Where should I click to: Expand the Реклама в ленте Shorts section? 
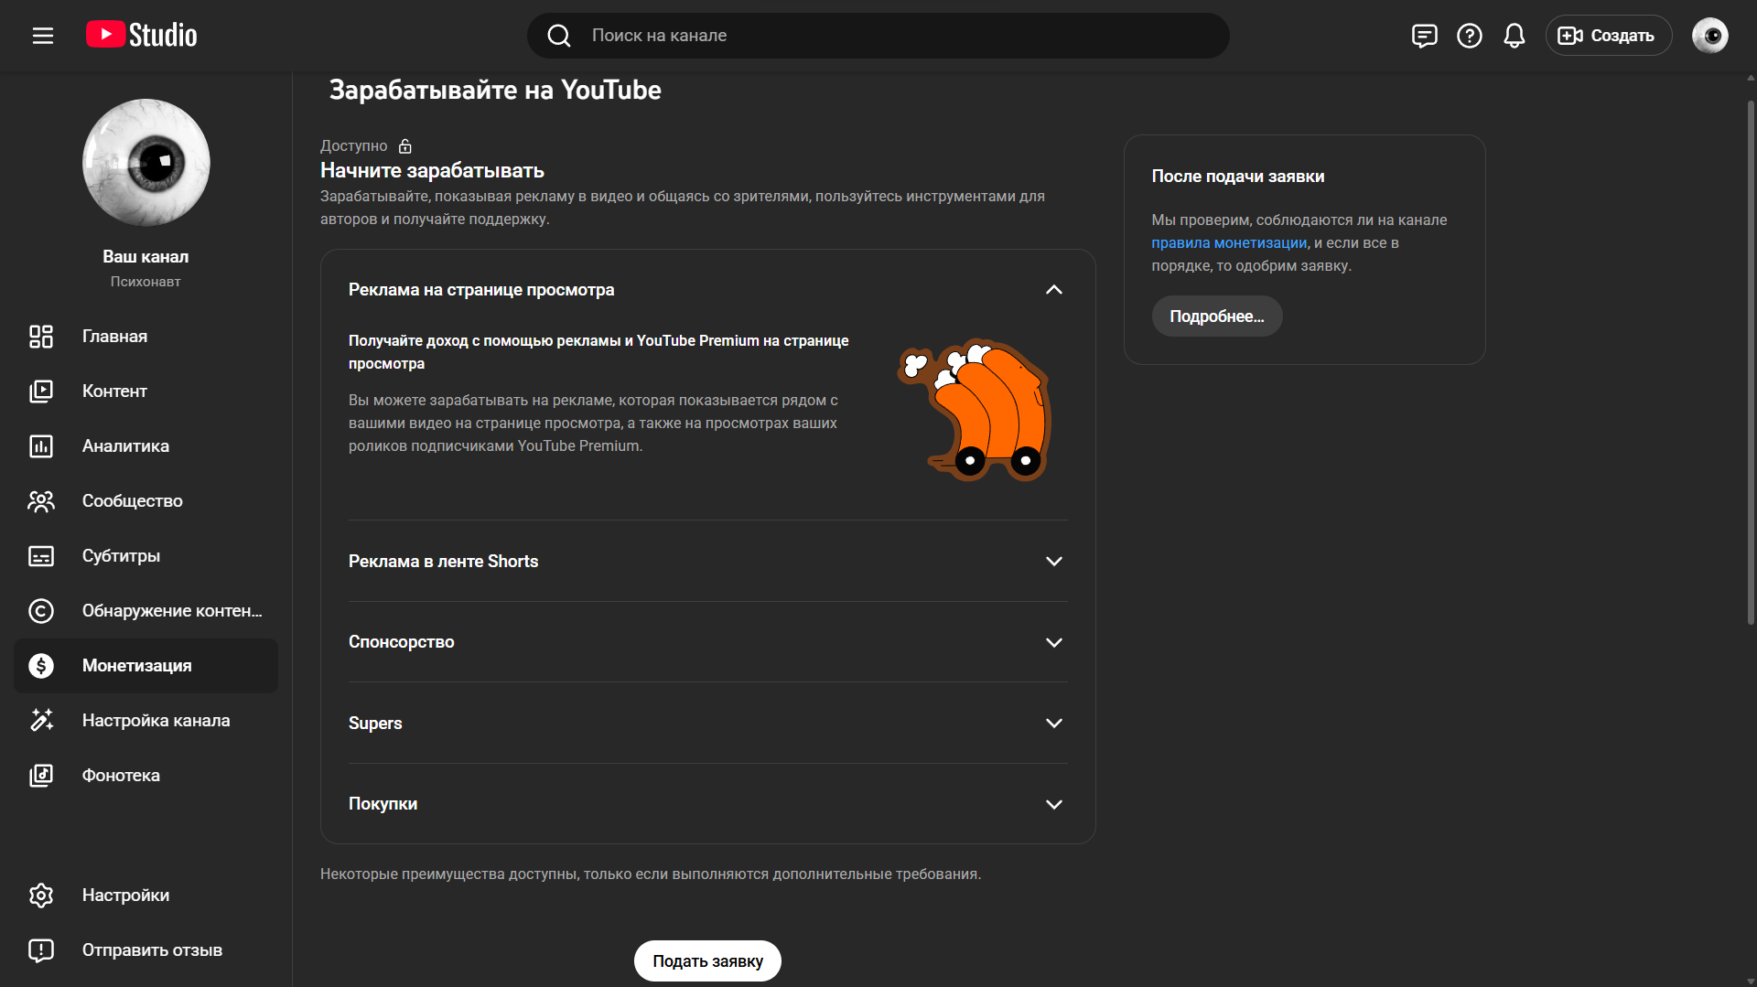pos(1054,562)
